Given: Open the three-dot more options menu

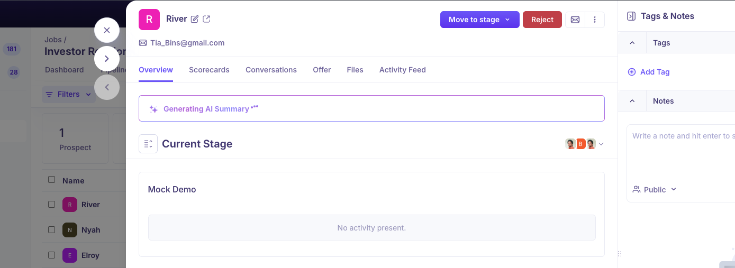Looking at the screenshot, I should 595,20.
